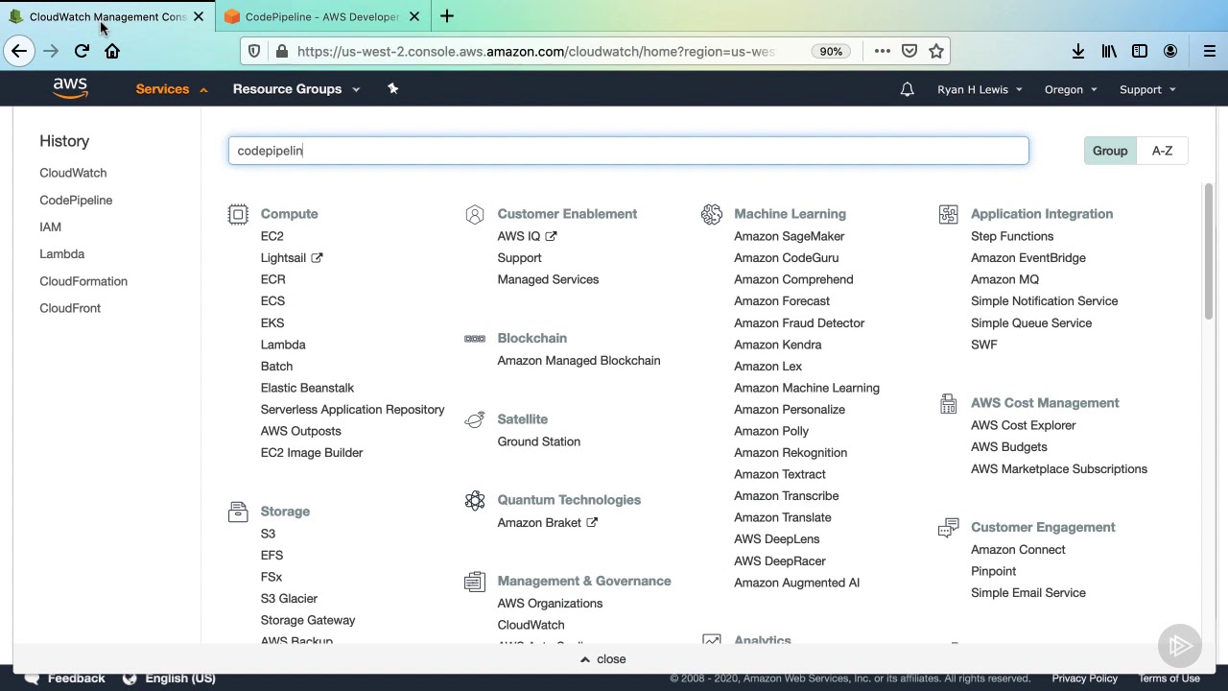Open CloudWatch from History list
This screenshot has width=1228, height=691.
(73, 173)
